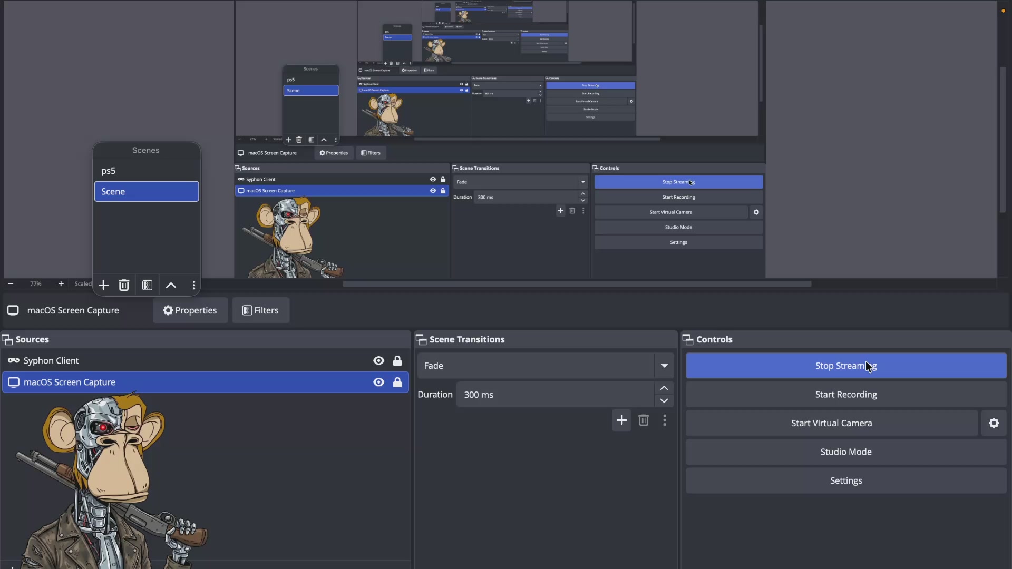Remove the scene using the large Scenes panel trash icon
This screenshot has height=569, width=1012.
[124, 286]
